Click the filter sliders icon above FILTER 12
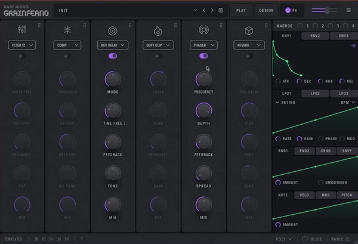358x244 pixels. pos(22,29)
